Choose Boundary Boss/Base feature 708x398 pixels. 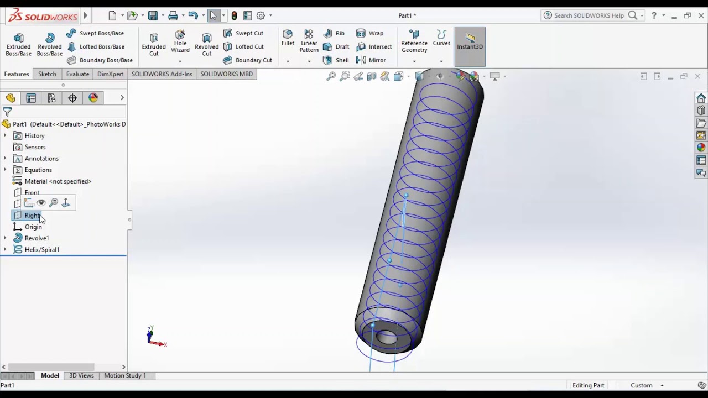[x=100, y=60]
